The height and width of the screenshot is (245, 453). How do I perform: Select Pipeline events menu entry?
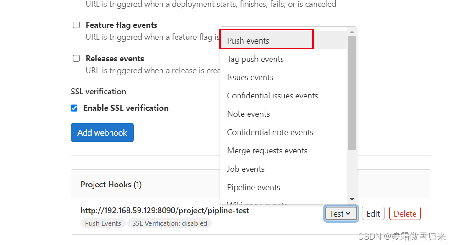254,187
